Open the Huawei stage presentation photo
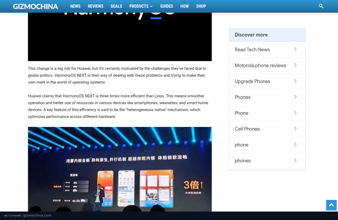The width and height of the screenshot is (338, 220). pos(120,169)
